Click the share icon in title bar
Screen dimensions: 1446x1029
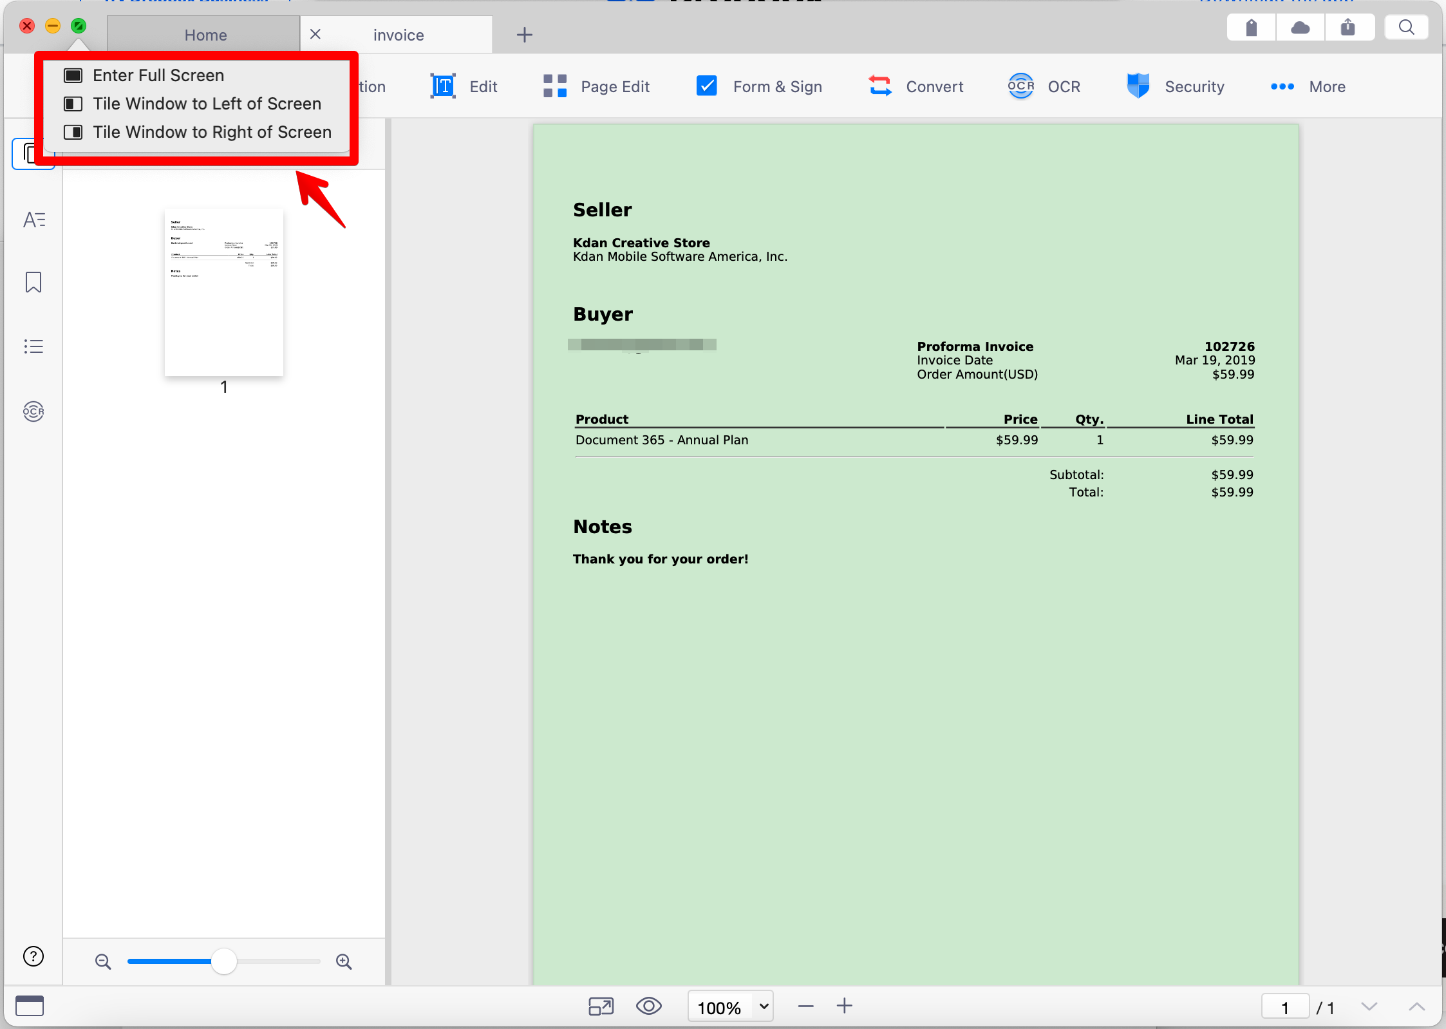[x=1348, y=28]
